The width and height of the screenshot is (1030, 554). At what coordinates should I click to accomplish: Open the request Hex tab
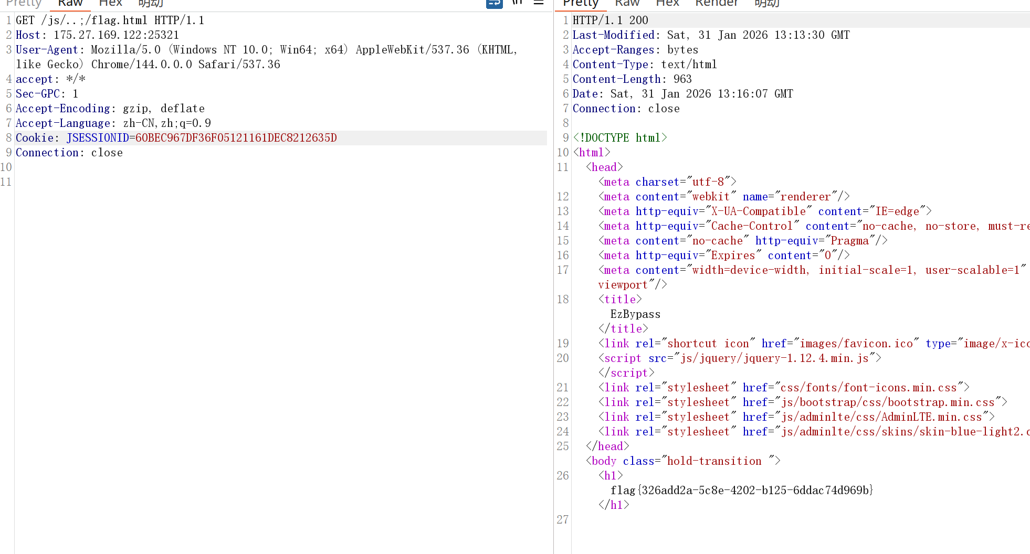(x=110, y=3)
